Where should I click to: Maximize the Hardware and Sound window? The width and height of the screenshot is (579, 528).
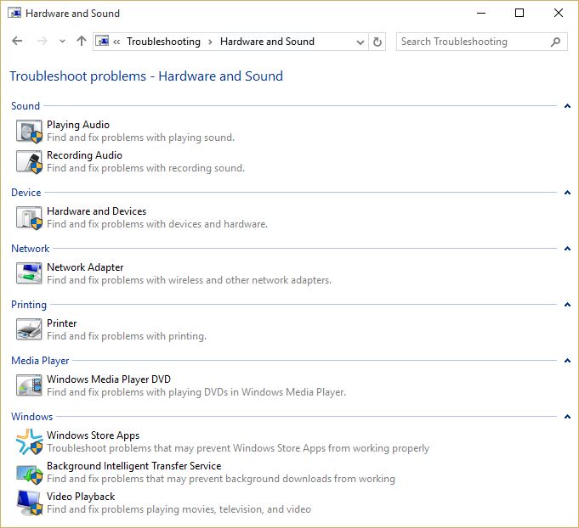(519, 13)
